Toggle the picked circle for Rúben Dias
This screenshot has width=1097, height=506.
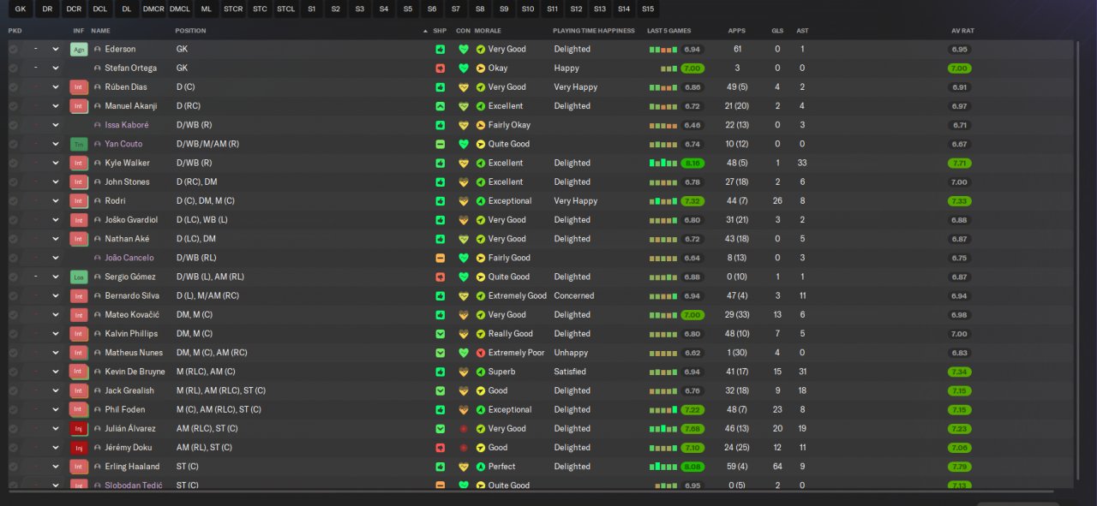[13, 87]
